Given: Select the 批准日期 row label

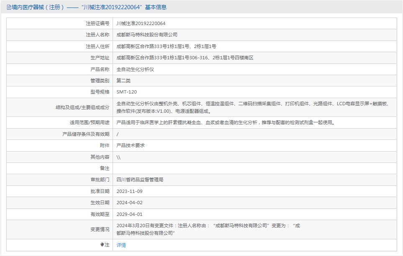Looking at the screenshot, I should click(x=100, y=191).
